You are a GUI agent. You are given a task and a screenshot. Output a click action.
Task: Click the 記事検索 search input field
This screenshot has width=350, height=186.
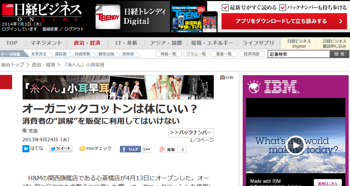tap(298, 54)
